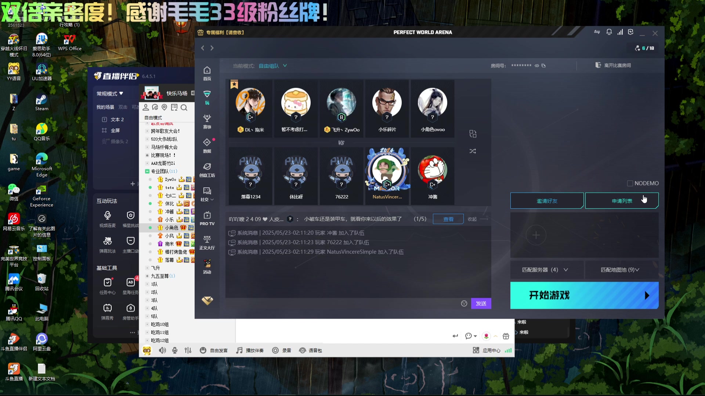Click 申请列表 button
705x396 pixels.
[622, 201]
